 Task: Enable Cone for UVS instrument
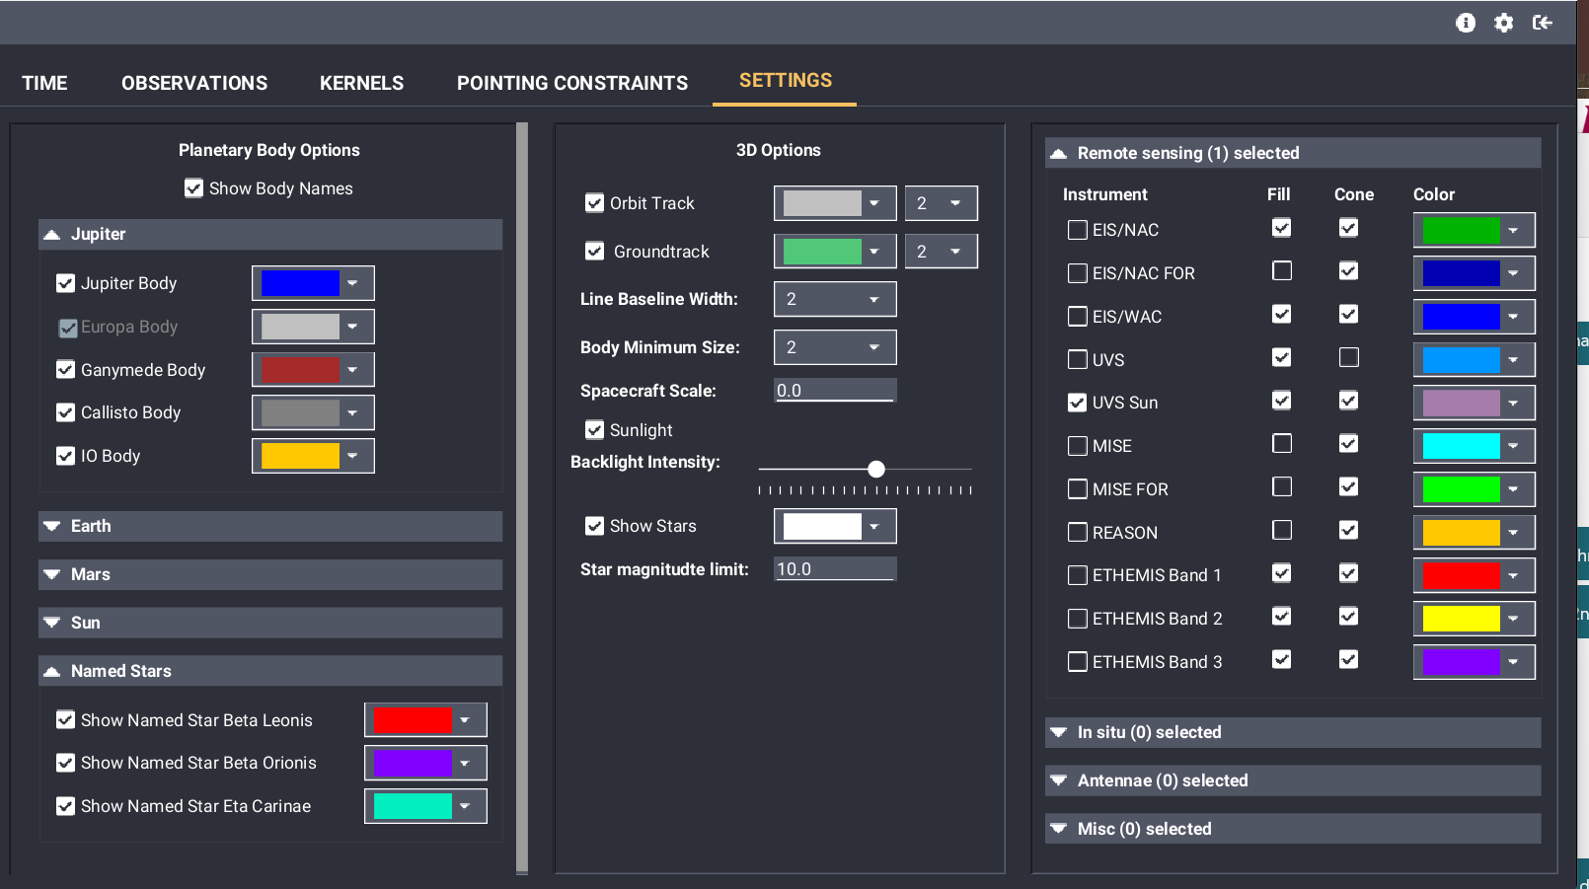coord(1349,357)
